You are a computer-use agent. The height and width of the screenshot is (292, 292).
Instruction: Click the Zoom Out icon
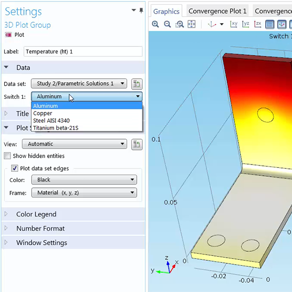(x=167, y=24)
